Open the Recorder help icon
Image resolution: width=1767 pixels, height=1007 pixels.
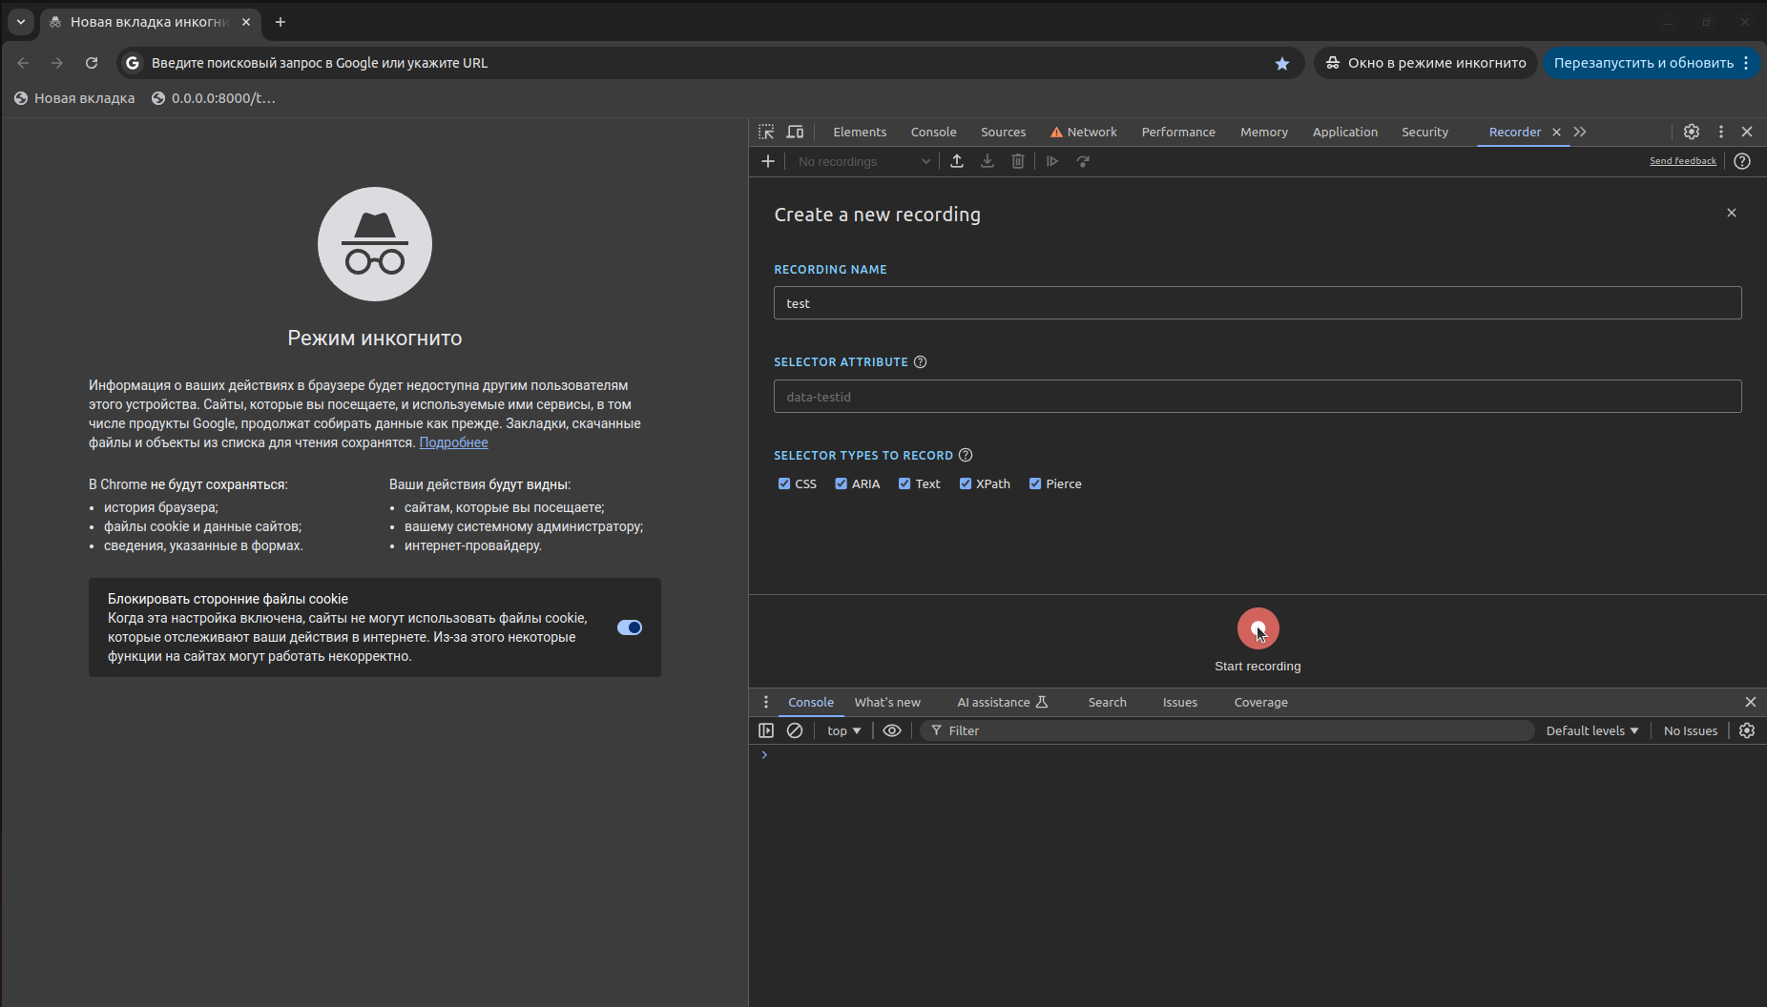pos(1742,161)
